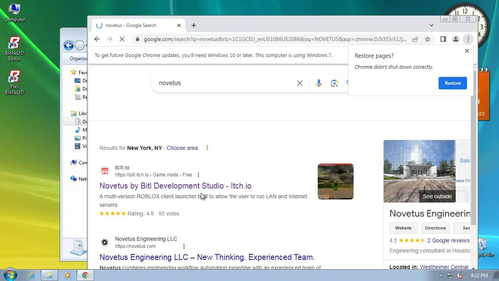Clear the search box text
Viewport: 499px width, 281px height.
[x=300, y=83]
